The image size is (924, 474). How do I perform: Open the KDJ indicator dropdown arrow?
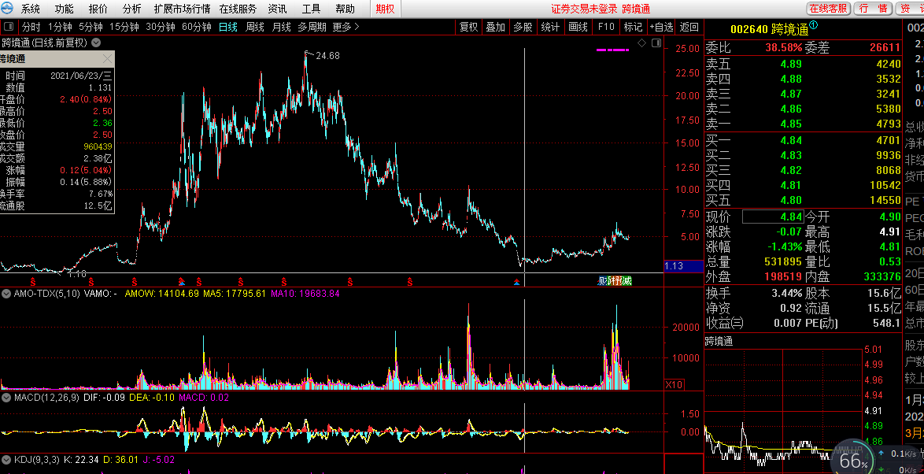click(x=6, y=460)
